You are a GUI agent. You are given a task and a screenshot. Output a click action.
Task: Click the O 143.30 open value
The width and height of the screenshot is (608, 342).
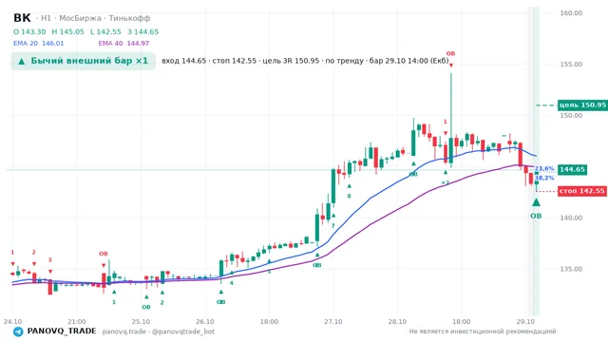coord(29,31)
